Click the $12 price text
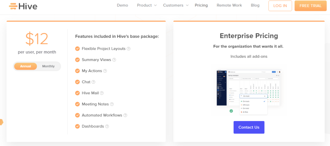330x146 pixels. tap(37, 39)
